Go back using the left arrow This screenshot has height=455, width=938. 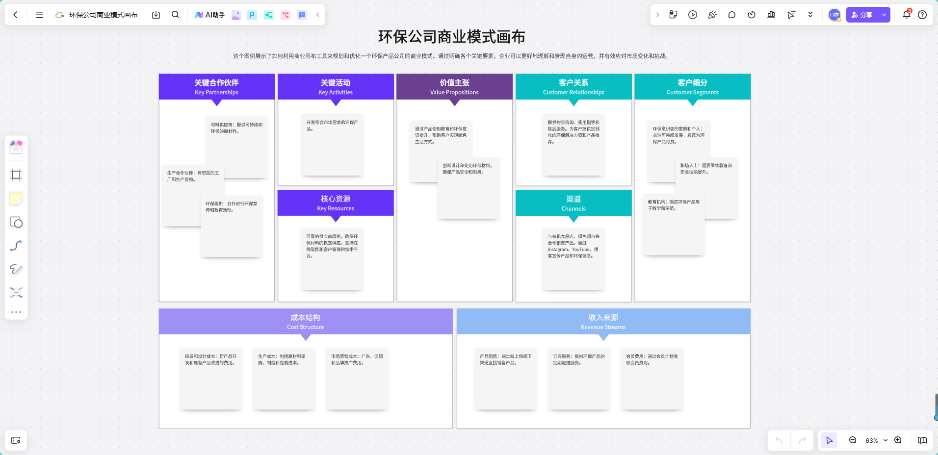pos(16,15)
